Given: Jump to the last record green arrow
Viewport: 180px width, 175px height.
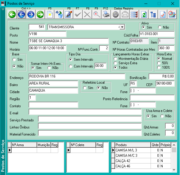Looking at the screenshot, I should point(40,14).
